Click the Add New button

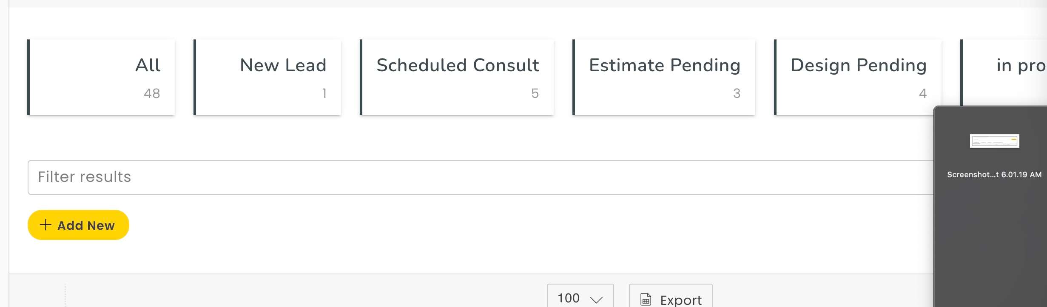[x=78, y=225]
